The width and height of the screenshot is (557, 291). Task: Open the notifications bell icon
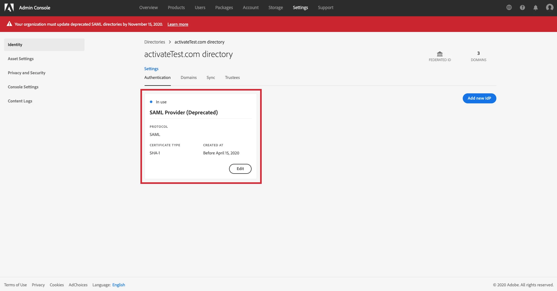(x=536, y=8)
